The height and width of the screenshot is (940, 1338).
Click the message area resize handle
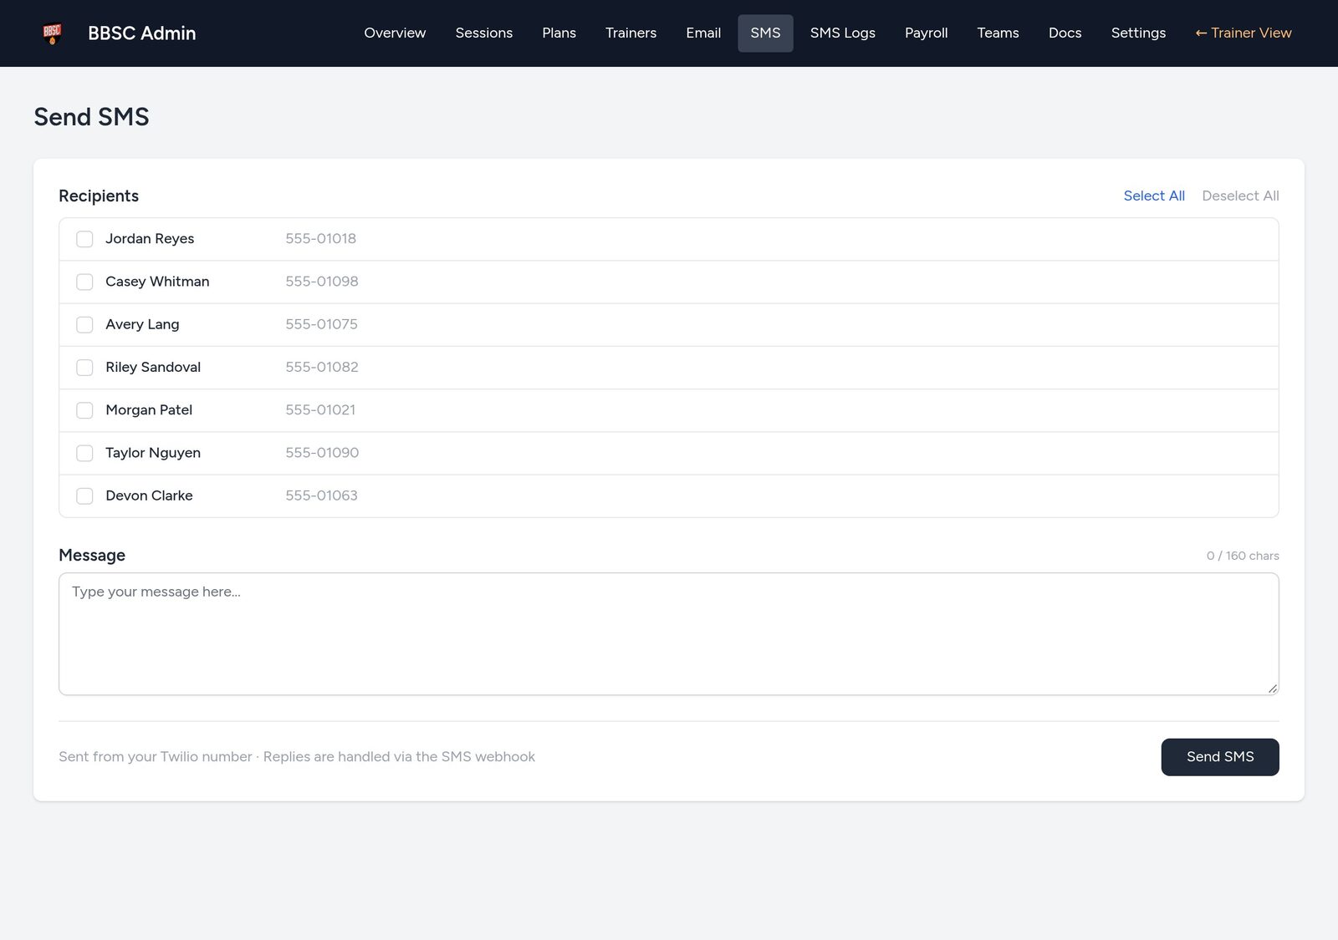tap(1272, 688)
